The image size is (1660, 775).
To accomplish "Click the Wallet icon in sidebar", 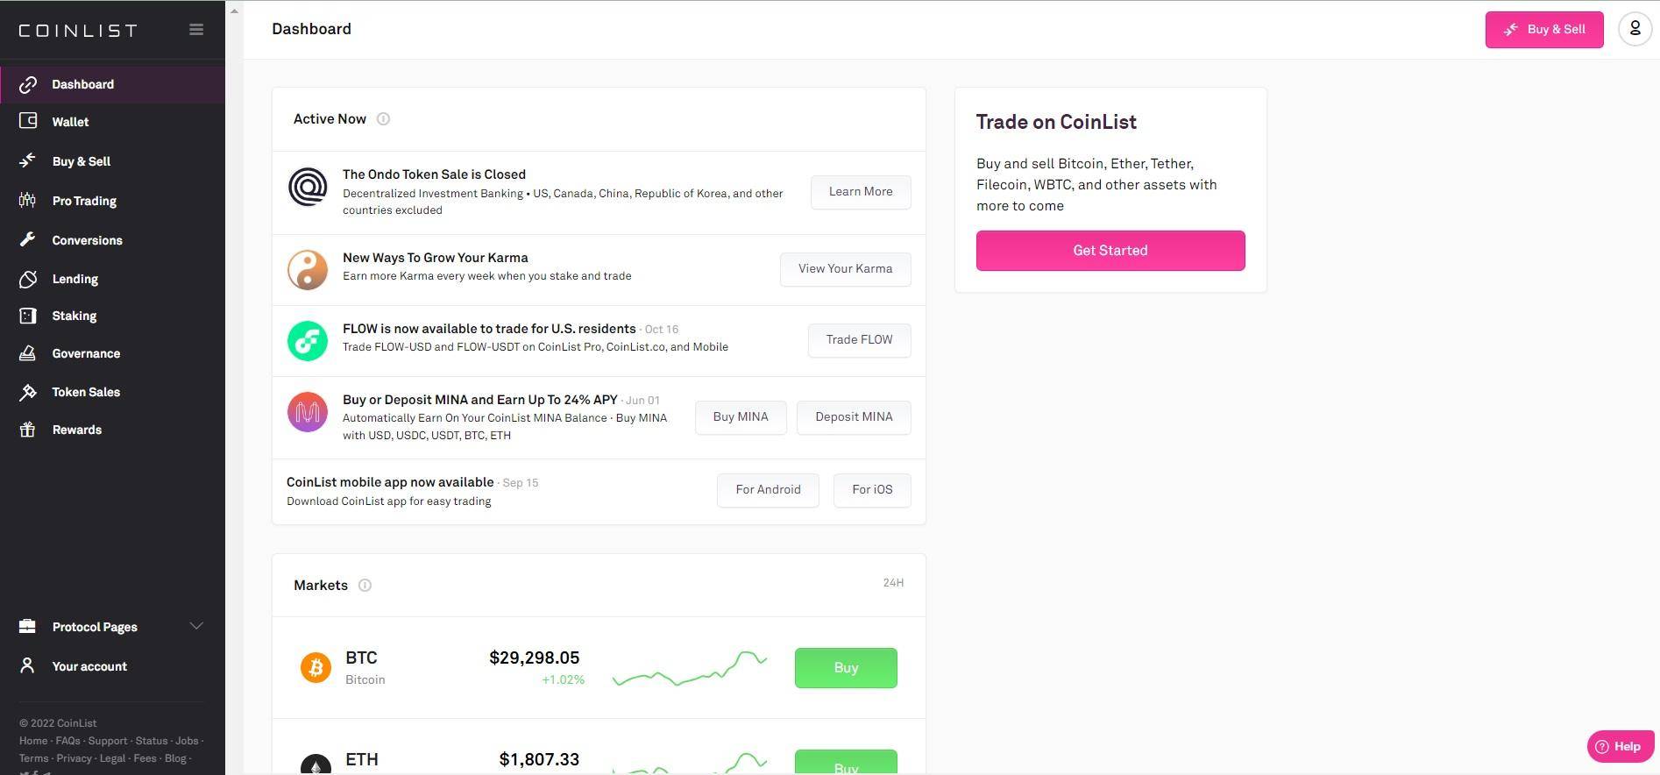I will click(28, 121).
